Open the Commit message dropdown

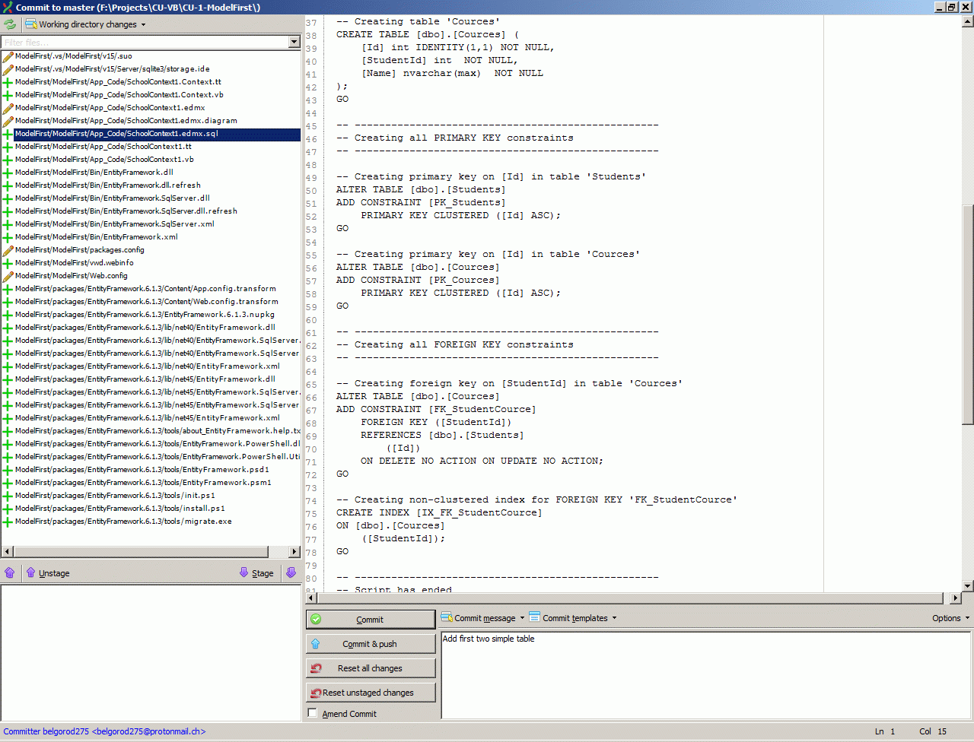pos(522,618)
